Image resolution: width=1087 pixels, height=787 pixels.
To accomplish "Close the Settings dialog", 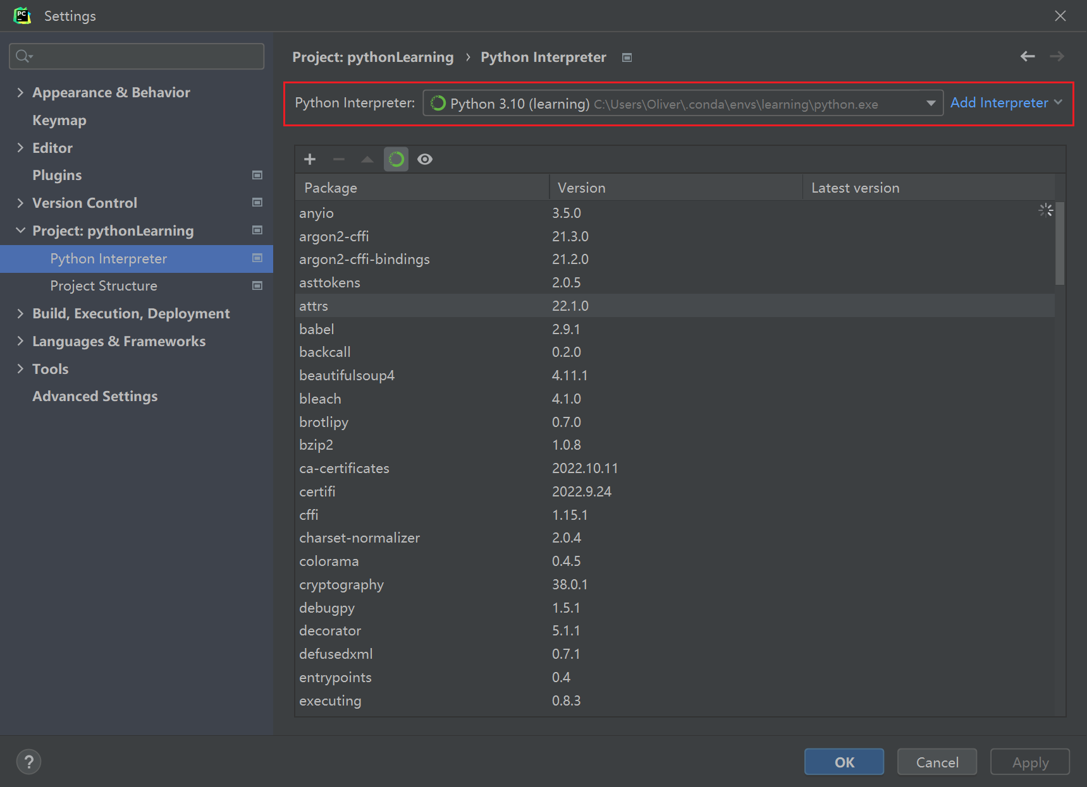I will (1060, 16).
